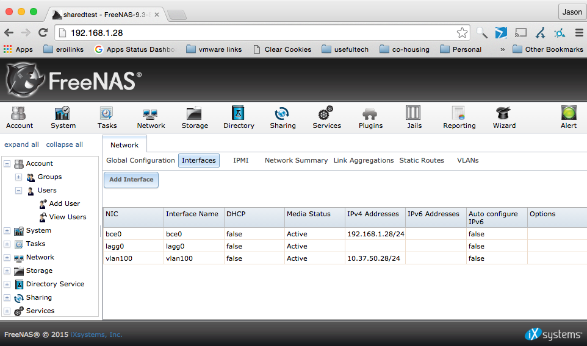
Task: Expand the Tasks tree node
Action: tap(7, 244)
